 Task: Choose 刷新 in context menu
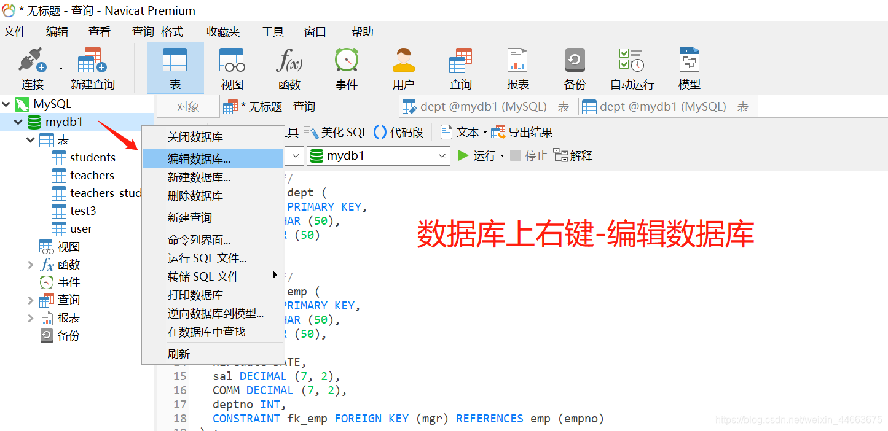tap(213, 354)
